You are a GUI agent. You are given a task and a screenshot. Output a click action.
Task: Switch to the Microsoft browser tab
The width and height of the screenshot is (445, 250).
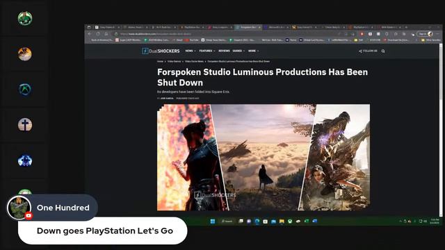pyautogui.click(x=277, y=27)
